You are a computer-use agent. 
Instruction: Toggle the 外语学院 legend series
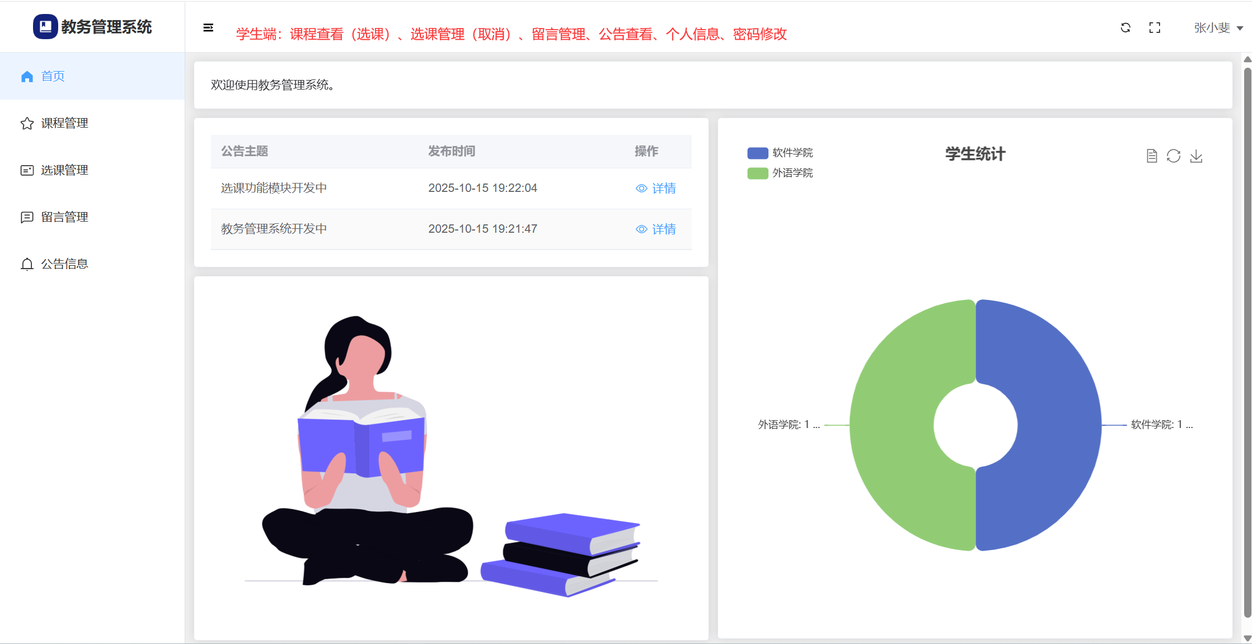pyautogui.click(x=757, y=173)
